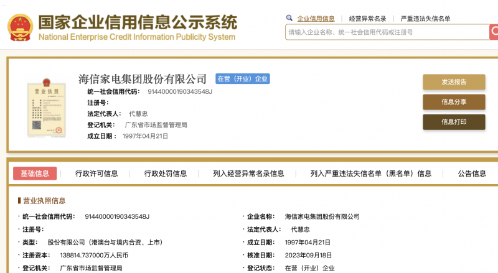Screen dimensions: 498x273
Task: Click the header 成立日期 value 1997年04月21日
Action: [145, 136]
